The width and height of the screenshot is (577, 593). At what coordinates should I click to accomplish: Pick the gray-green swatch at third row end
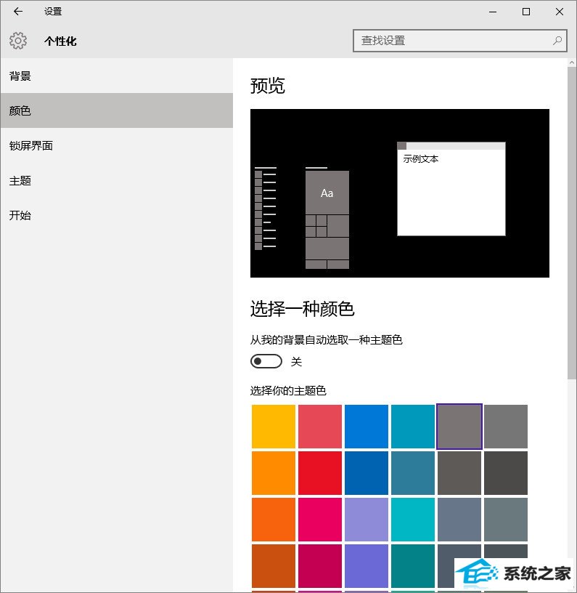coord(506,520)
